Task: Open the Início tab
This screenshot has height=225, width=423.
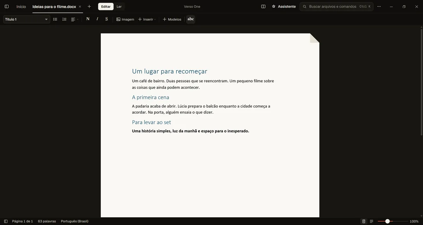Action: coord(21,6)
